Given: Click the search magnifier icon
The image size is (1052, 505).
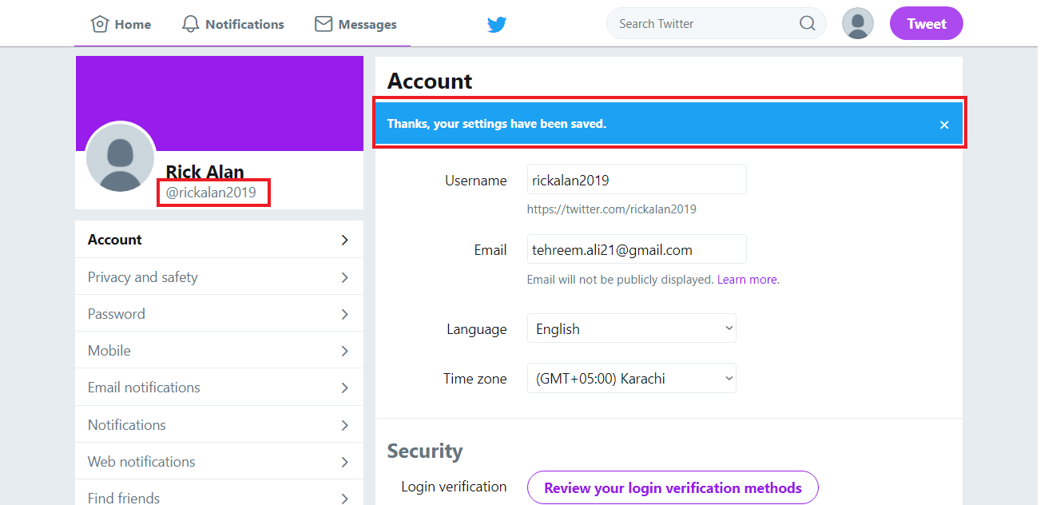Looking at the screenshot, I should coord(806,23).
